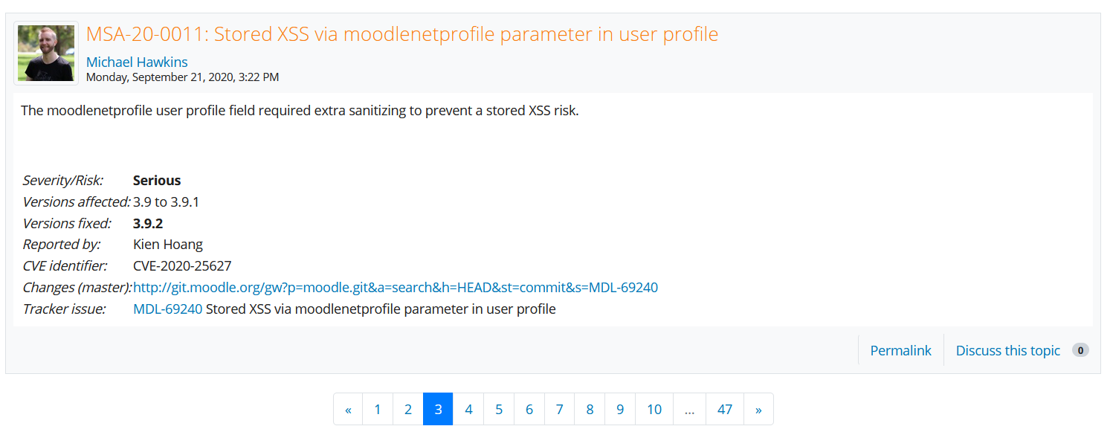Go to next page with » arrow

[758, 409]
